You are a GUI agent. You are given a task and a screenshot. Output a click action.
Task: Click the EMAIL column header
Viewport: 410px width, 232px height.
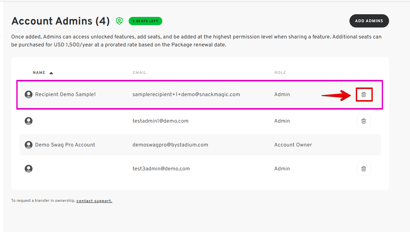[x=139, y=73]
